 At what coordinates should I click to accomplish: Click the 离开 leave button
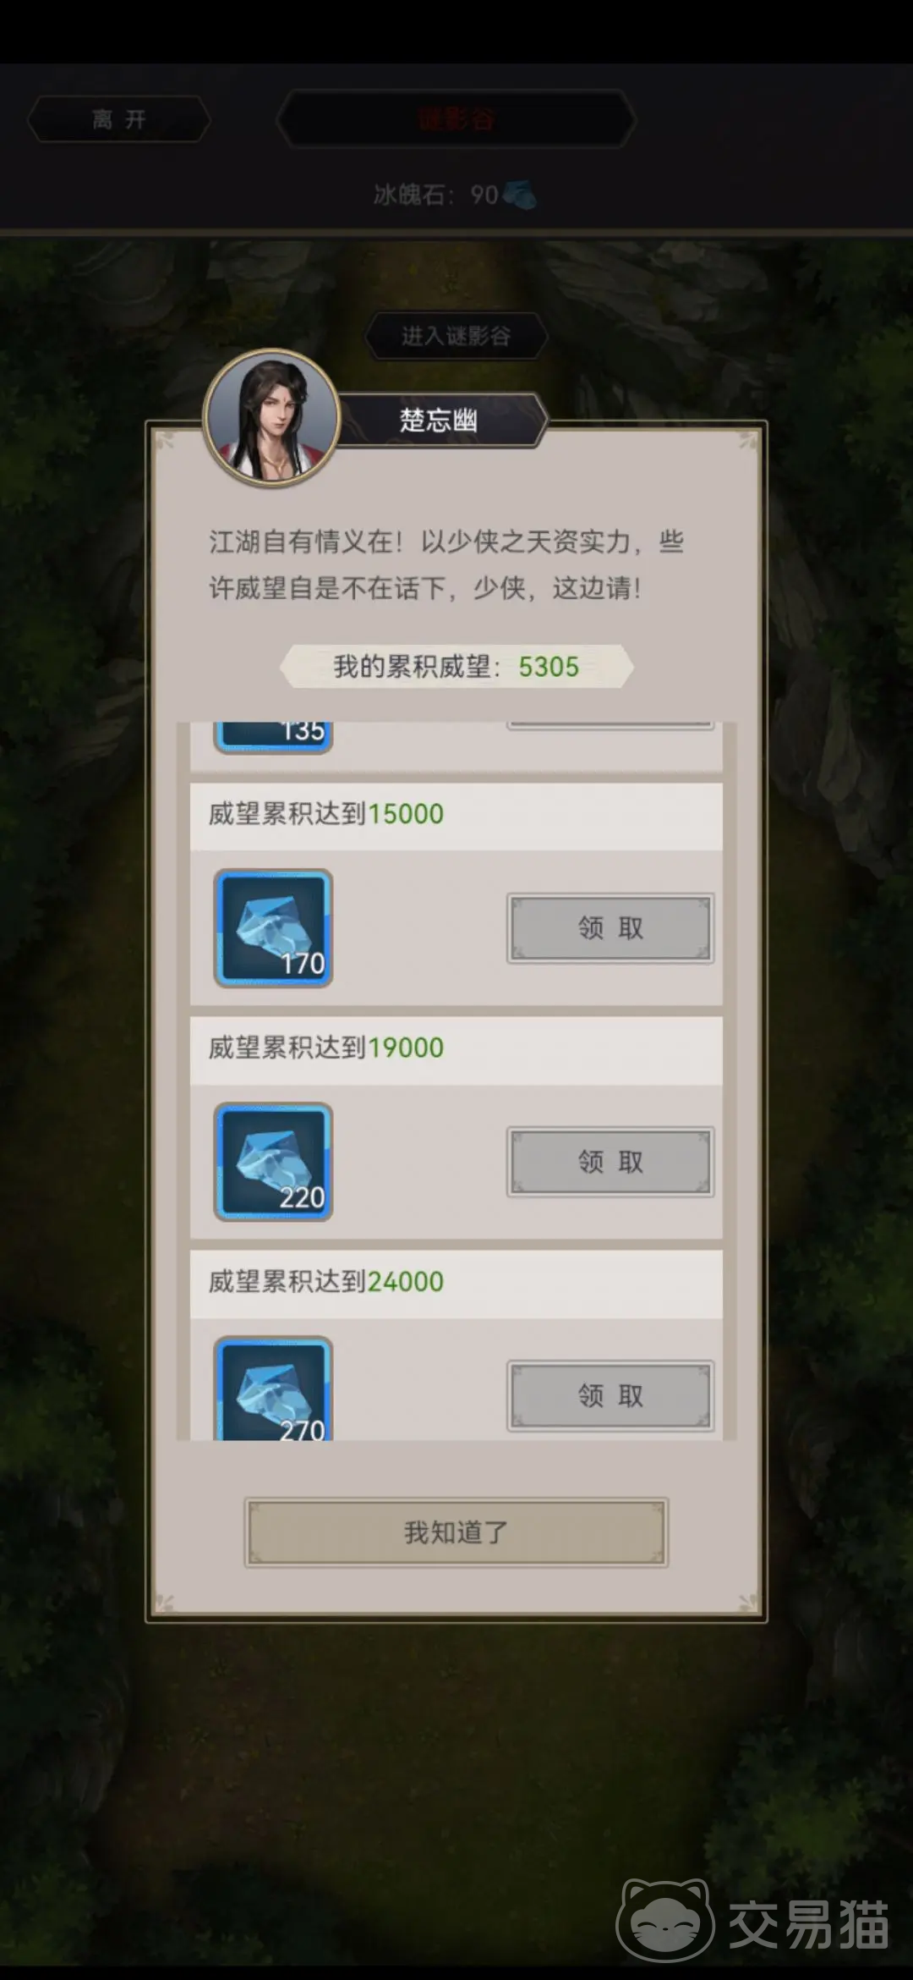pyautogui.click(x=119, y=119)
